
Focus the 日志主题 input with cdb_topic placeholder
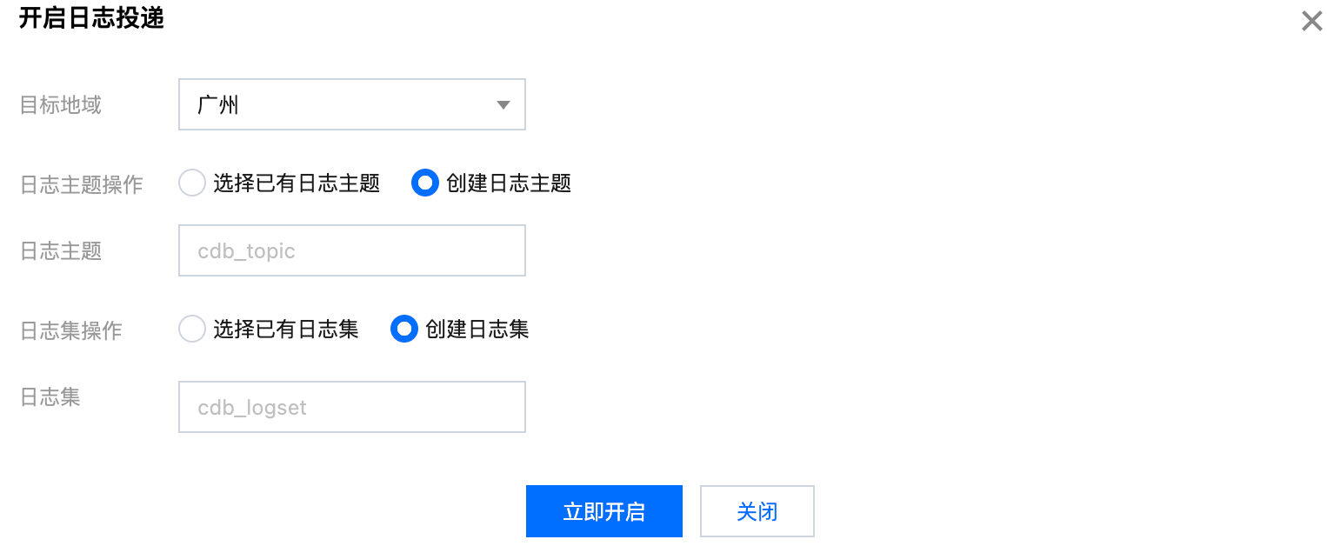(351, 251)
